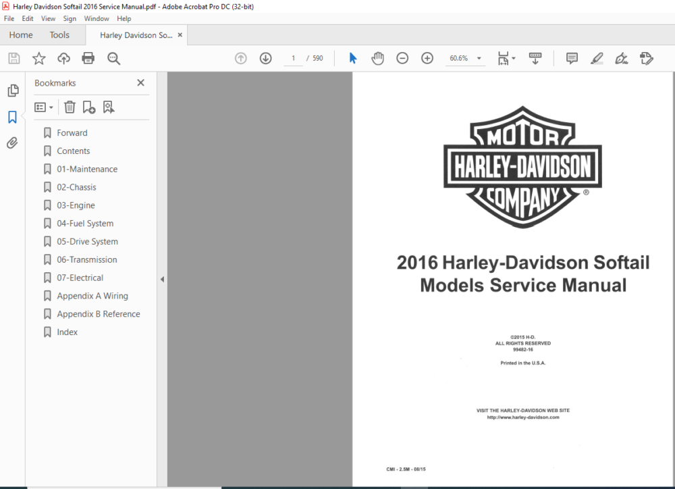Click the read mode scrolling icon
The image size is (675, 489).
tap(535, 58)
